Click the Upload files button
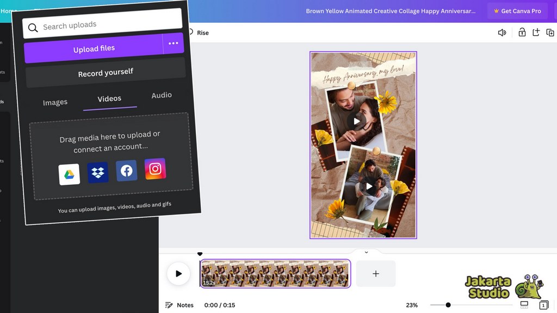 [x=94, y=49]
